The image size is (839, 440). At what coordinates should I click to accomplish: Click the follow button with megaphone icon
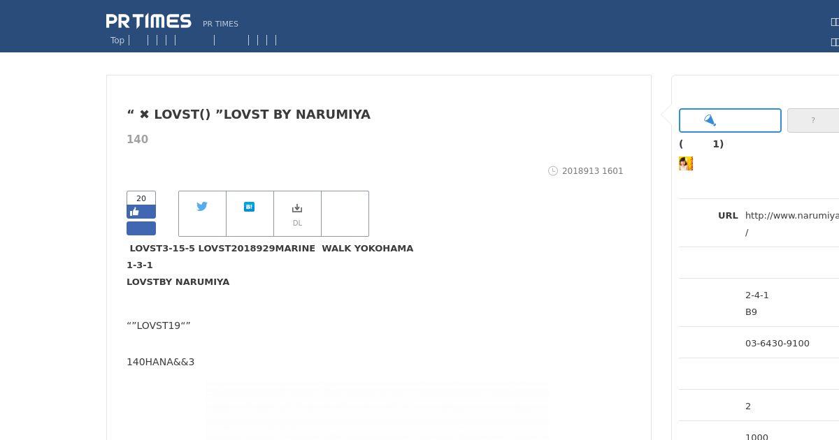pyautogui.click(x=730, y=120)
